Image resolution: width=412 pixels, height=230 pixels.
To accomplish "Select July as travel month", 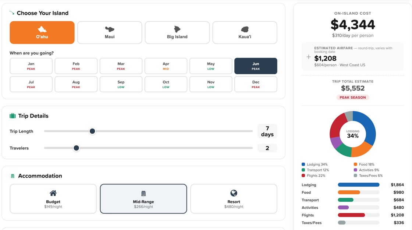I will 31,84.
